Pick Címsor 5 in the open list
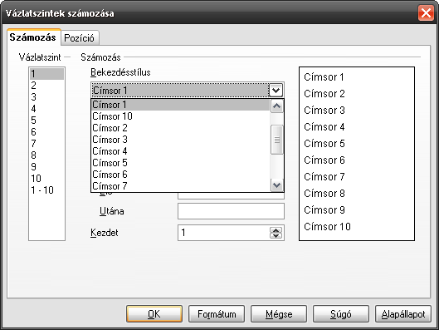Screen dimensions: 439x330 (x=181, y=163)
